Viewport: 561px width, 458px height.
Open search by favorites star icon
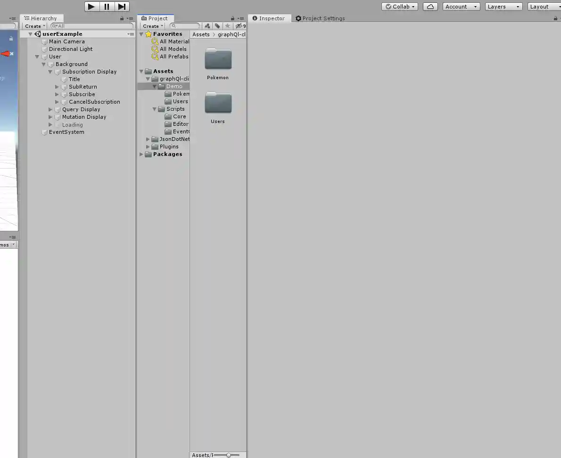227,26
